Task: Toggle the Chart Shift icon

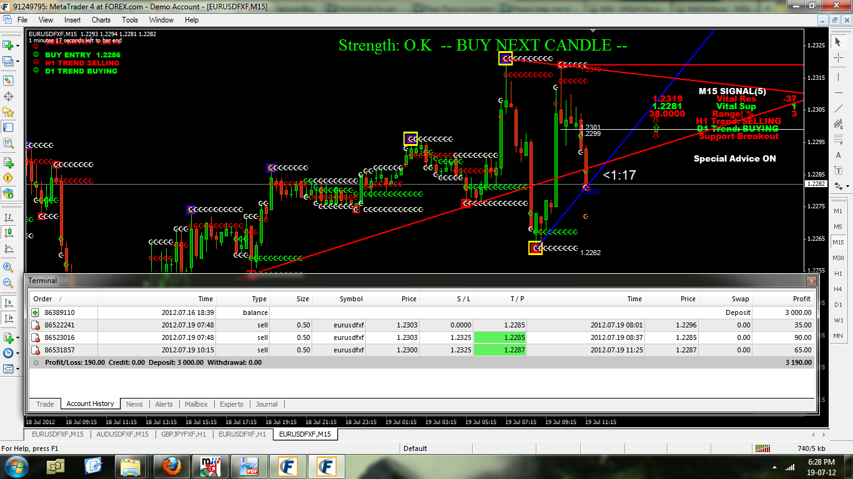Action: (8, 318)
